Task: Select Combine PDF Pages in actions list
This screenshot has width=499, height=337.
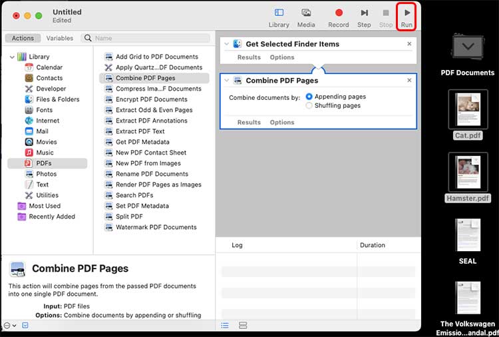Action: click(x=154, y=78)
